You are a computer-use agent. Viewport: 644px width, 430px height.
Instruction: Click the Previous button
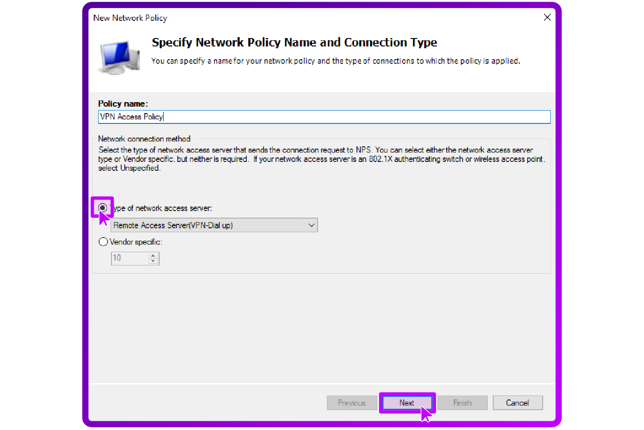pos(352,403)
